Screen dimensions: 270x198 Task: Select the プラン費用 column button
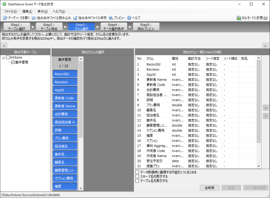(65, 138)
